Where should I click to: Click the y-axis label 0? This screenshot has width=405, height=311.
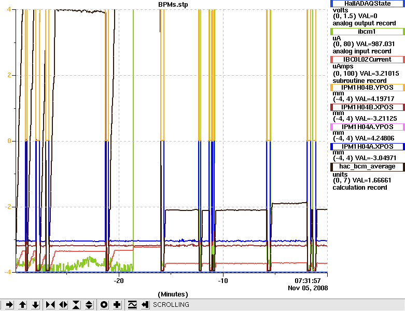click(9, 141)
